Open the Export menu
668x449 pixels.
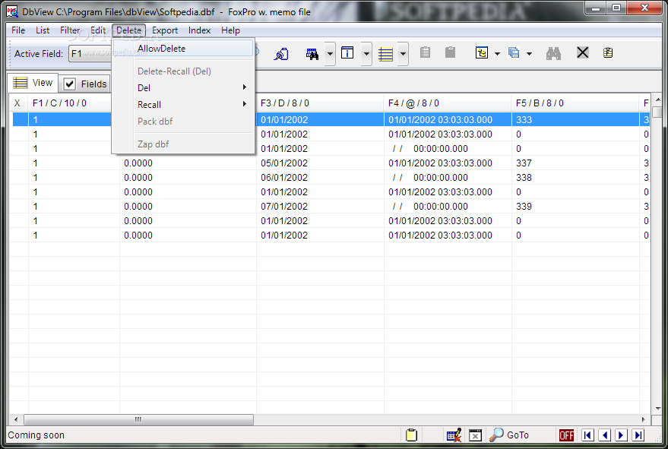(165, 30)
